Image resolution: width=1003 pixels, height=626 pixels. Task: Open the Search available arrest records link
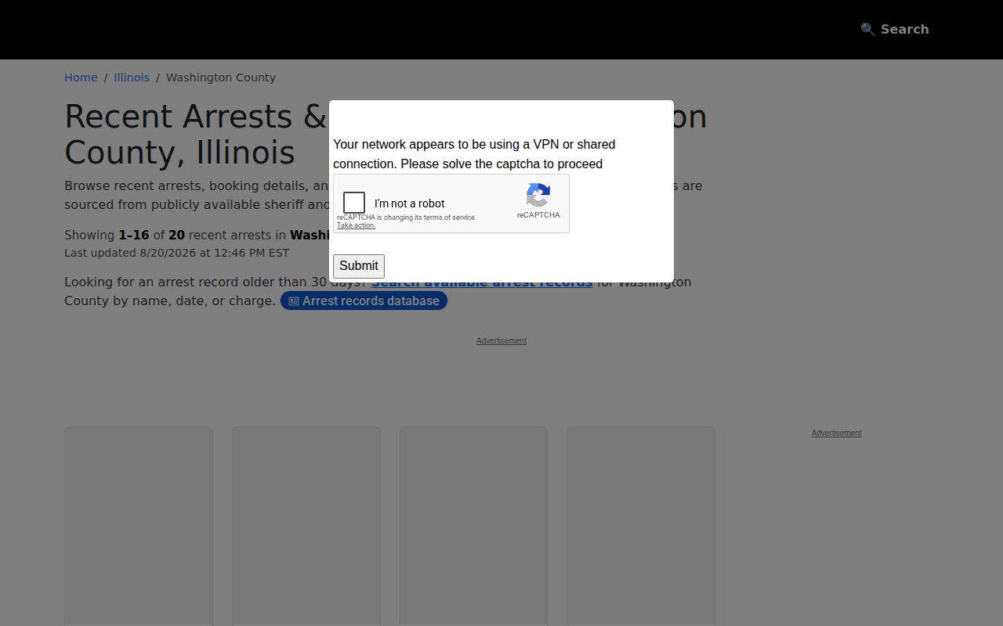[482, 282]
